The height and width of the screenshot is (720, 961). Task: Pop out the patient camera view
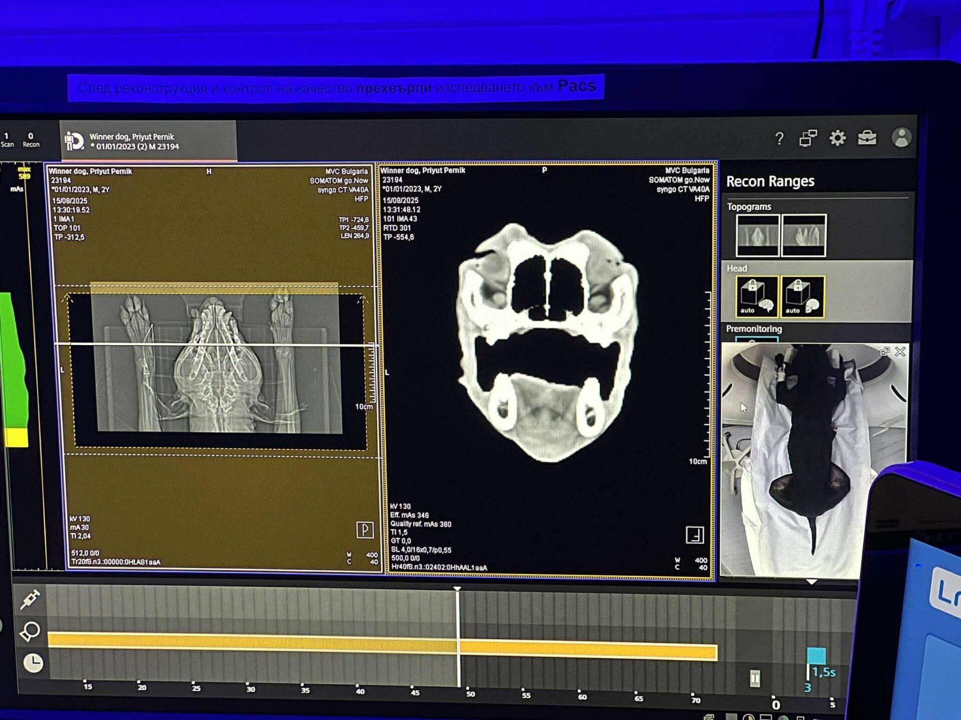(885, 351)
